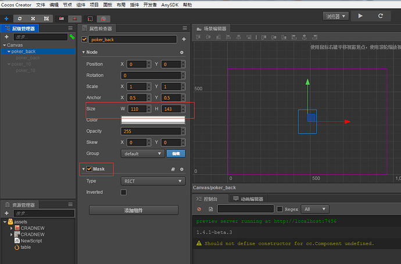Open the Mask Type RECT dropdown
Screen dimensions: 401x264
click(153, 181)
